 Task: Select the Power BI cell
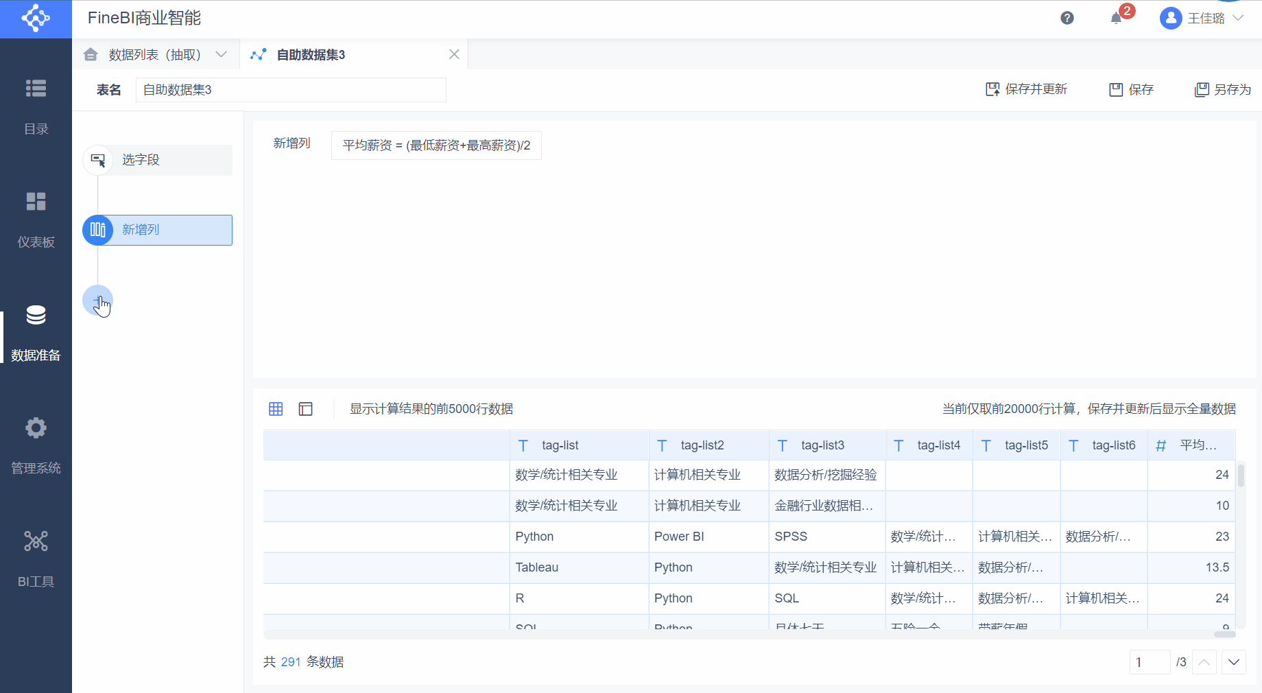pyautogui.click(x=709, y=537)
